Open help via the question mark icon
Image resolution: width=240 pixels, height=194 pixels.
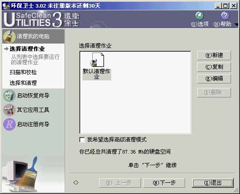pos(225,16)
